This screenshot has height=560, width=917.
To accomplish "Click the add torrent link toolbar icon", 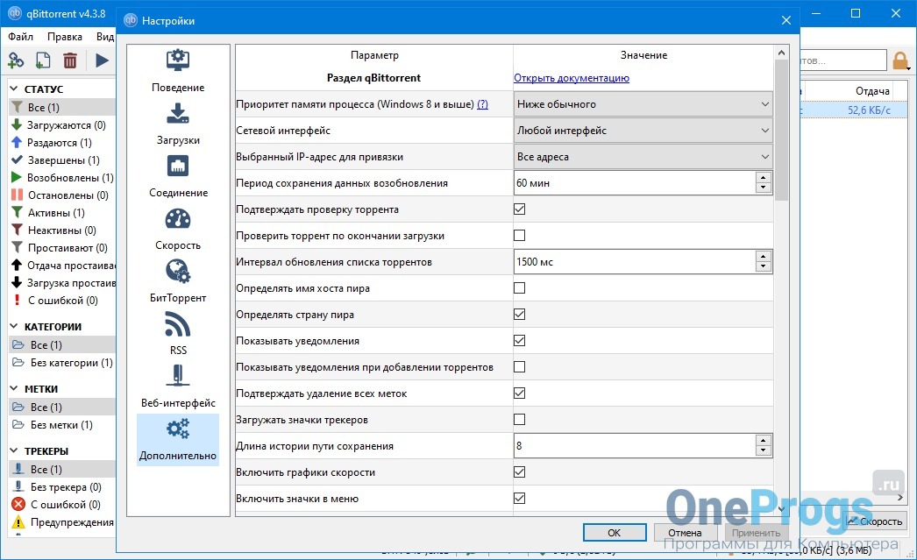I will [x=16, y=60].
